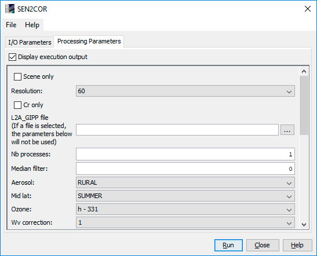Browse for L2A_GIPP file with ... button
Image resolution: width=317 pixels, height=256 pixels.
click(287, 130)
